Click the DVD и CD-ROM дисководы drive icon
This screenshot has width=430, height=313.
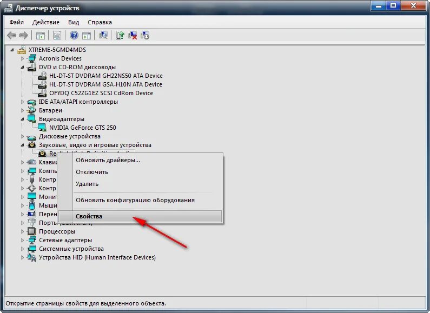coord(32,67)
